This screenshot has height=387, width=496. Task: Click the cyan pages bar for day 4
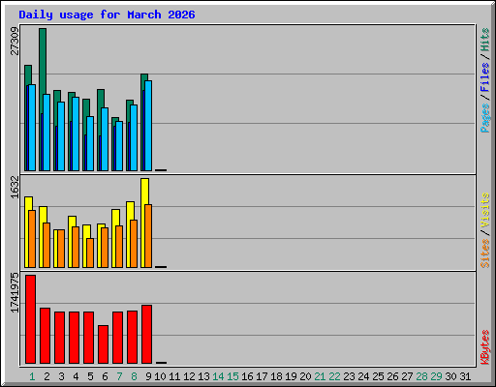pyautogui.click(x=76, y=134)
